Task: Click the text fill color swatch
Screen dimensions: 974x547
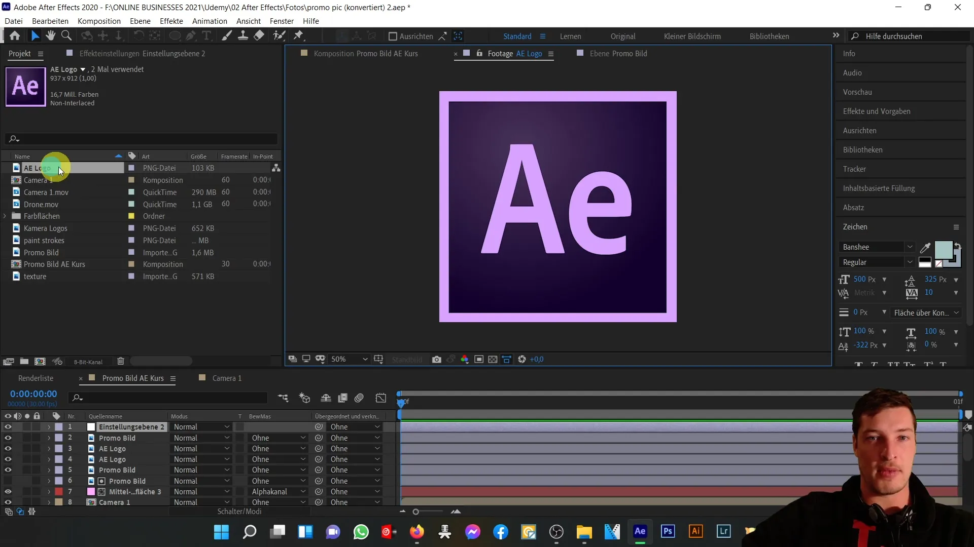Action: tap(943, 250)
